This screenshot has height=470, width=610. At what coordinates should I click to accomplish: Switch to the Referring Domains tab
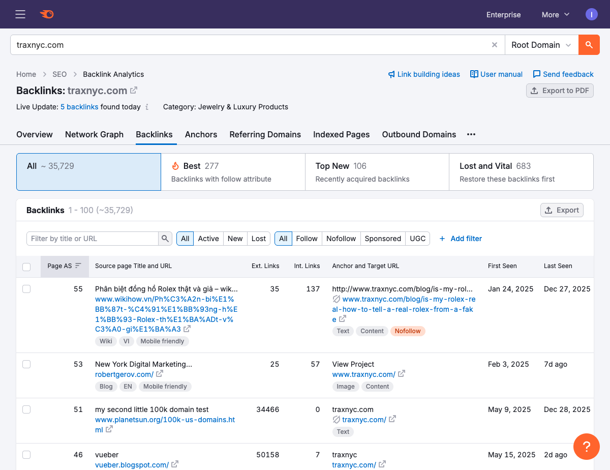[265, 134]
